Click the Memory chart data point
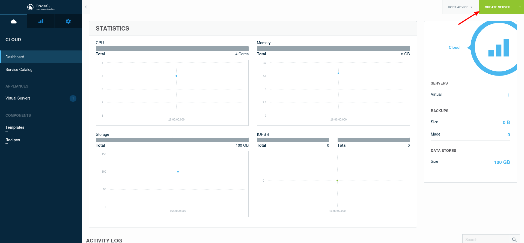The height and width of the screenshot is (243, 524). click(338, 73)
